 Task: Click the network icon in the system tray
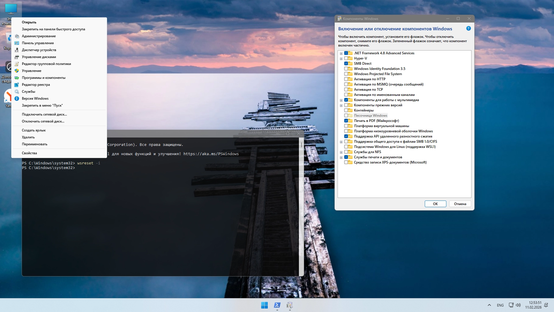pos(511,305)
